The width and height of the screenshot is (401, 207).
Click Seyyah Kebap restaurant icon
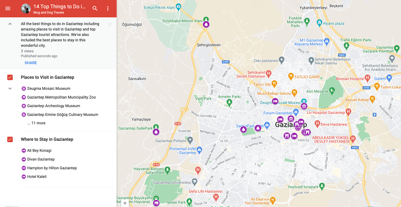372,99
